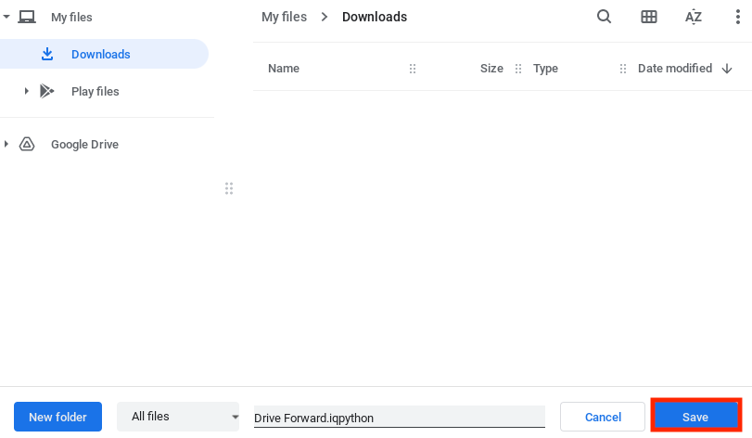
Task: Open the three-dot more menu
Action: [737, 17]
